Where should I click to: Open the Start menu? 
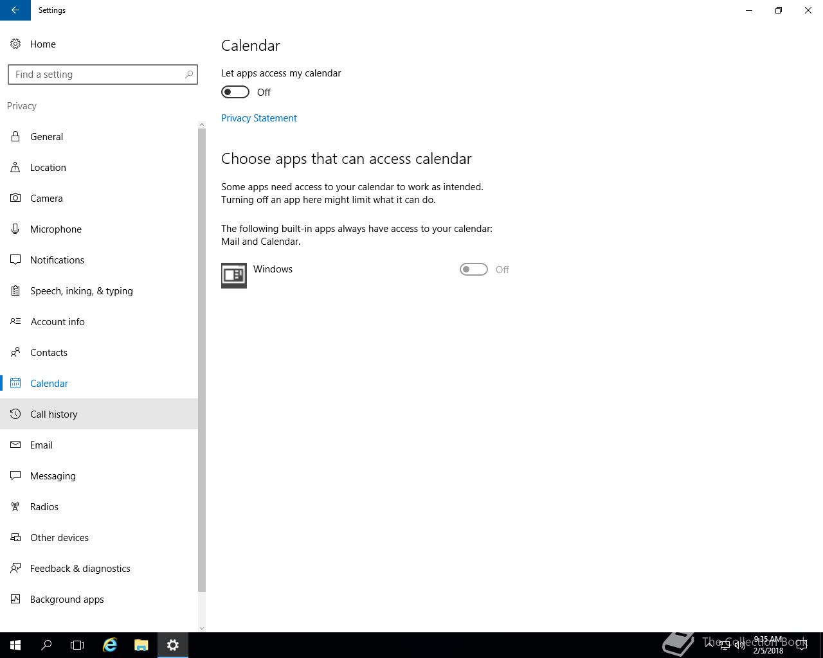click(15, 645)
